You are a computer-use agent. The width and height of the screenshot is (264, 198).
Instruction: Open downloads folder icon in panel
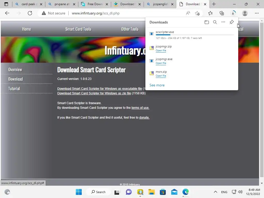click(x=207, y=22)
